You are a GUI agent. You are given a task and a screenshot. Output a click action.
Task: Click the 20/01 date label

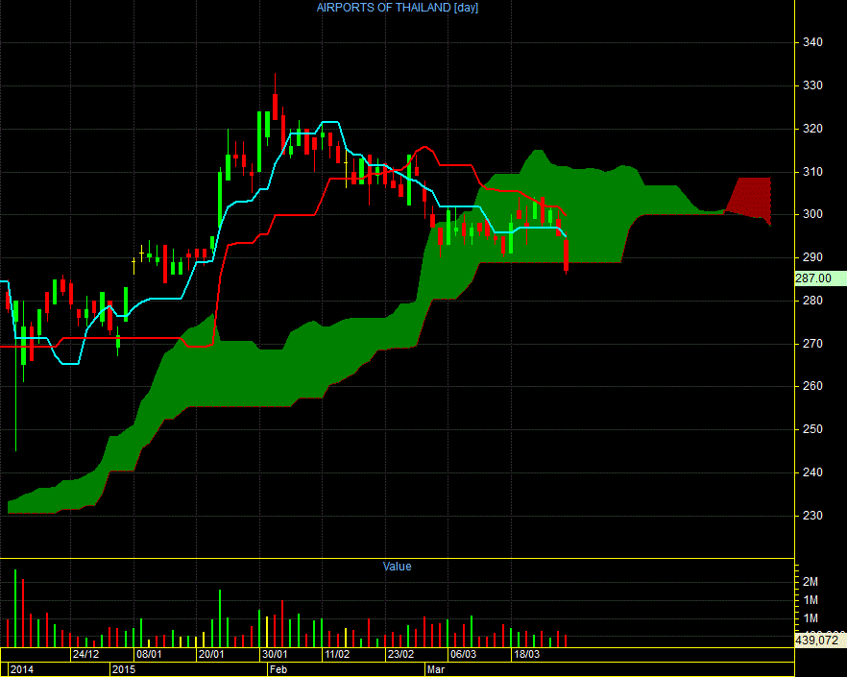coord(211,654)
